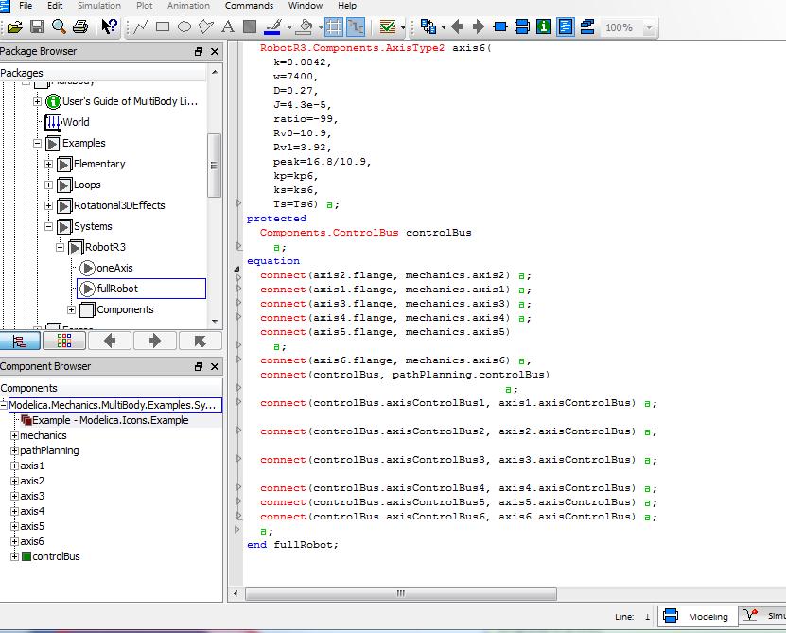Click the green controlBus icon in Component Browser
Image resolution: width=786 pixels, height=633 pixels.
[26, 556]
